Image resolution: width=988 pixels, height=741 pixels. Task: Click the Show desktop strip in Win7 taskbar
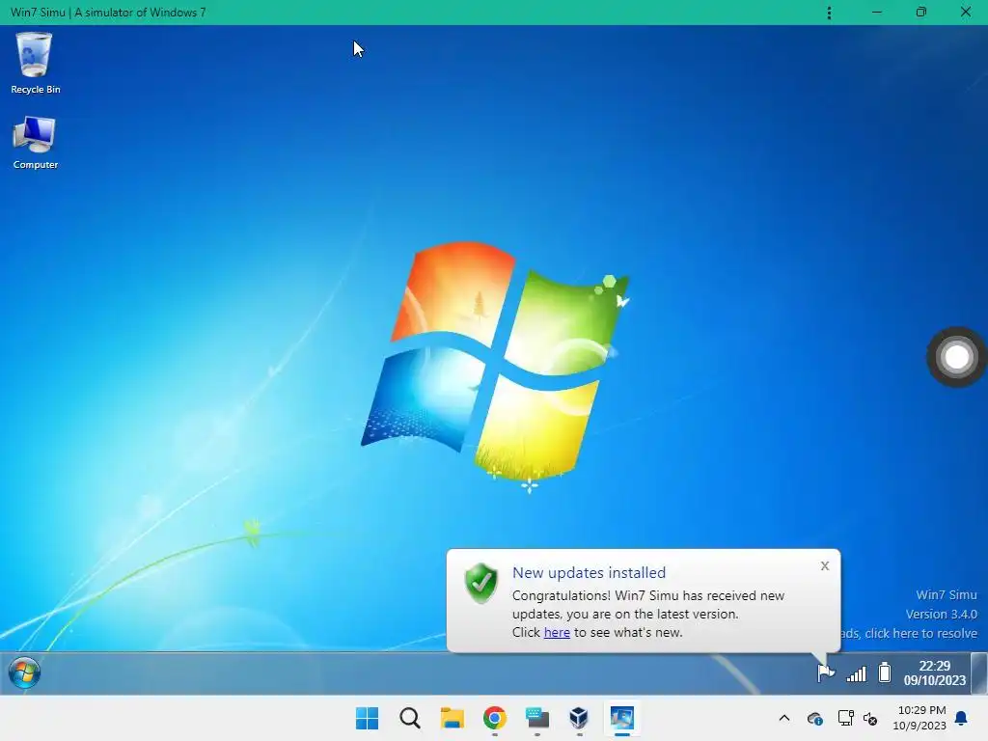pos(979,672)
